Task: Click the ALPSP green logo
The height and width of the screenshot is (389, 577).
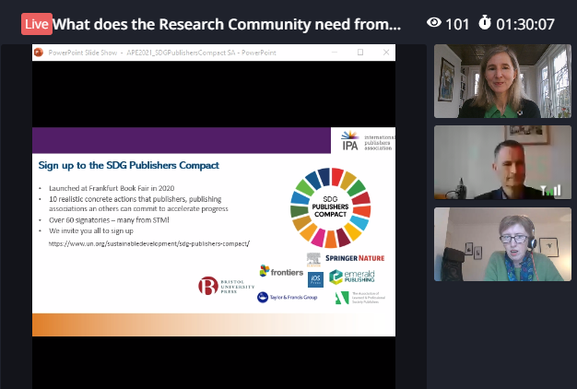Action: coord(359,298)
